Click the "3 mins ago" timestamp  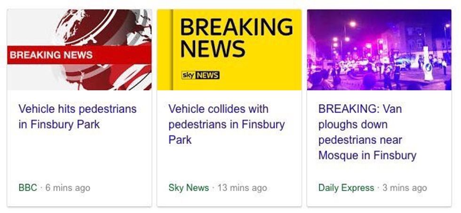click(405, 188)
